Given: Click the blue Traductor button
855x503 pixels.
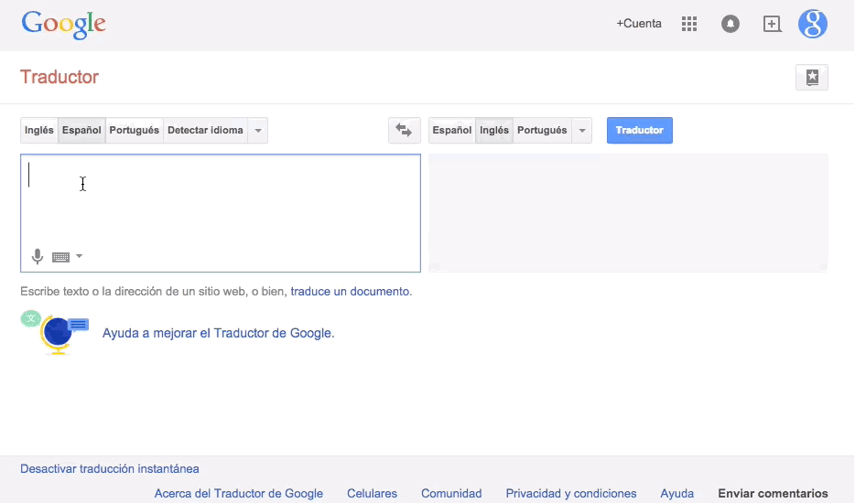Looking at the screenshot, I should coord(640,130).
